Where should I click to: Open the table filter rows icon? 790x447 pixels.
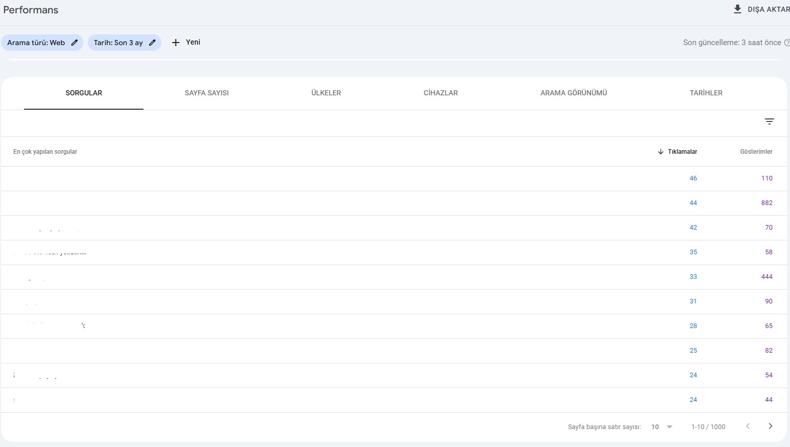pos(769,121)
